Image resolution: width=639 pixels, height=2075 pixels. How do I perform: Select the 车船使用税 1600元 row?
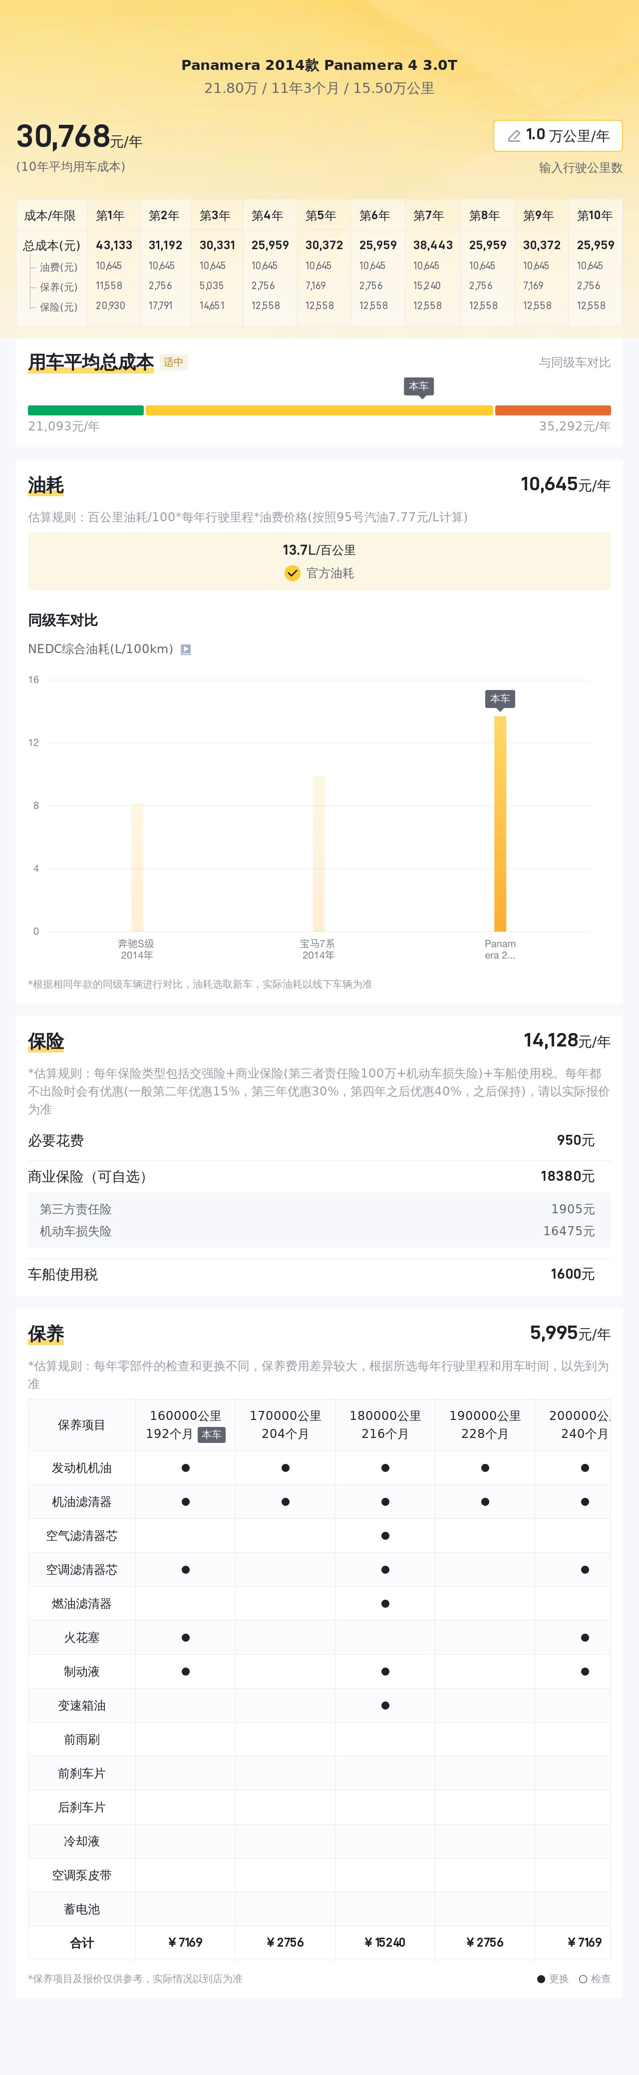coord(319,1274)
